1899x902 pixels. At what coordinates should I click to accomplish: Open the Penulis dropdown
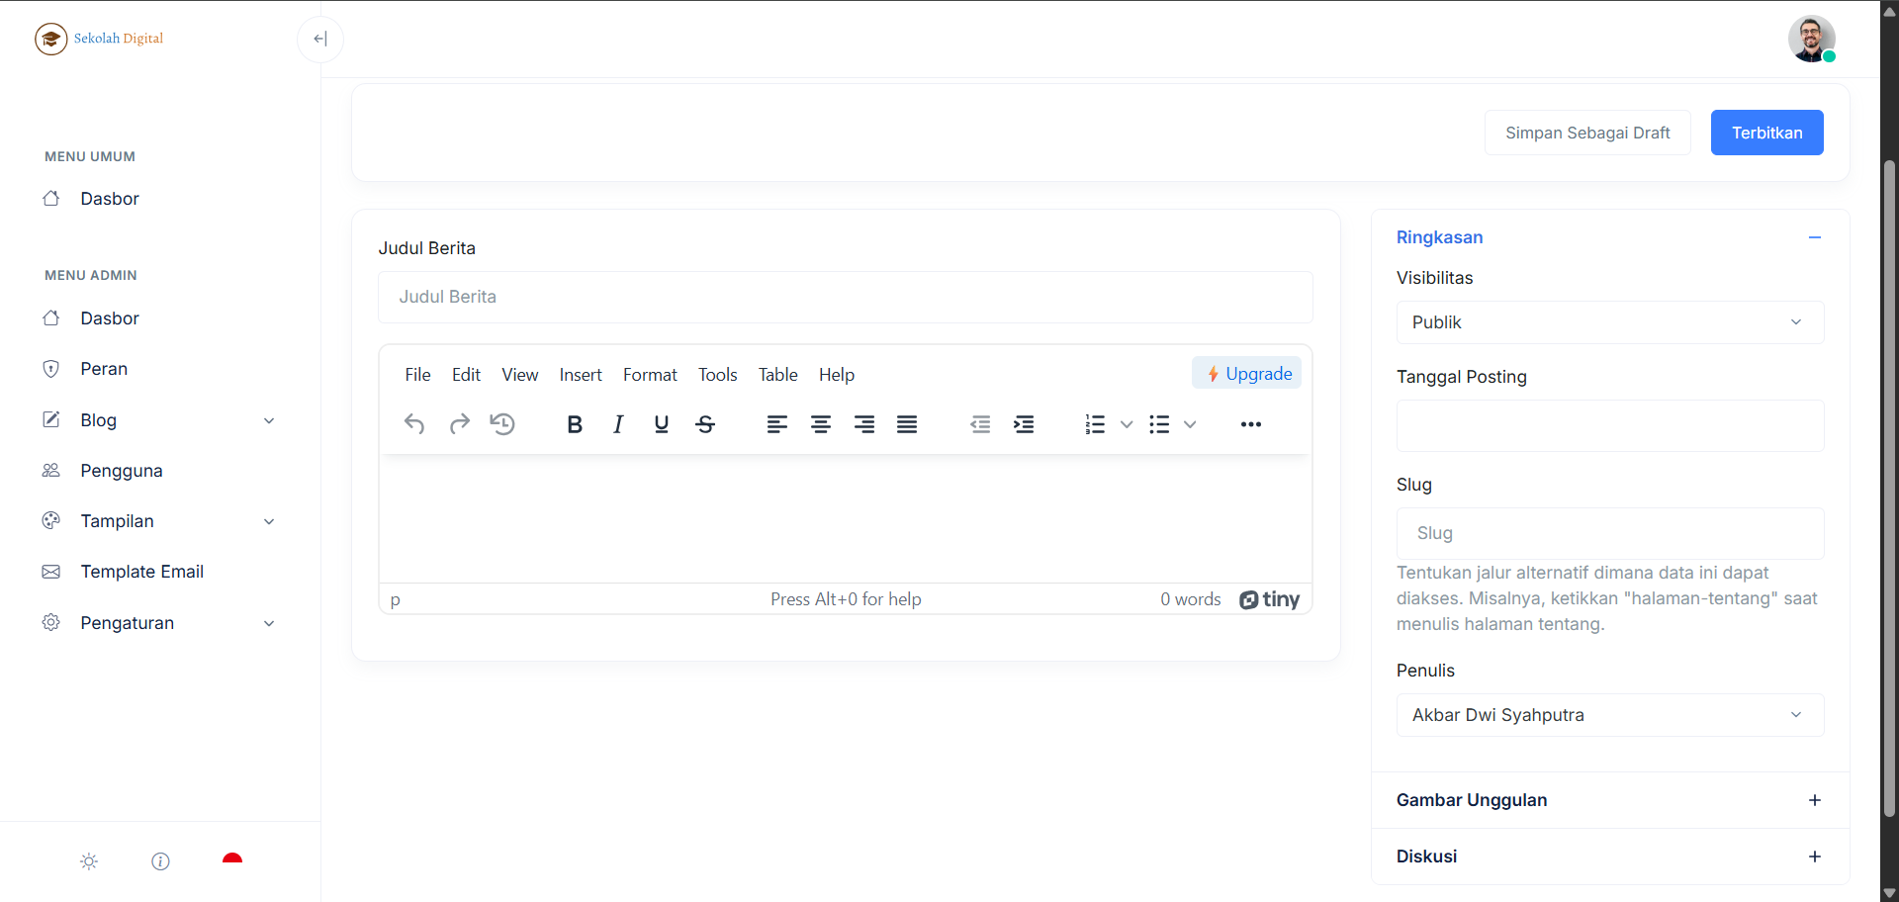pos(1609,715)
